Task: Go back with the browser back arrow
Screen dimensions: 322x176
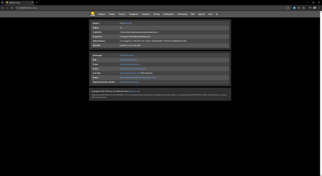Action: pyautogui.click(x=3, y=8)
